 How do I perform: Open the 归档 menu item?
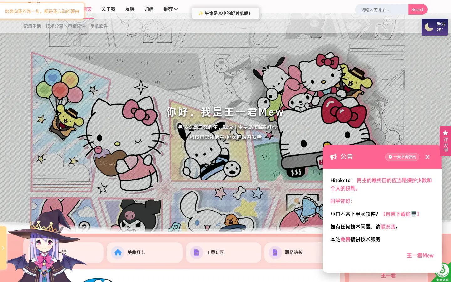coord(149,9)
